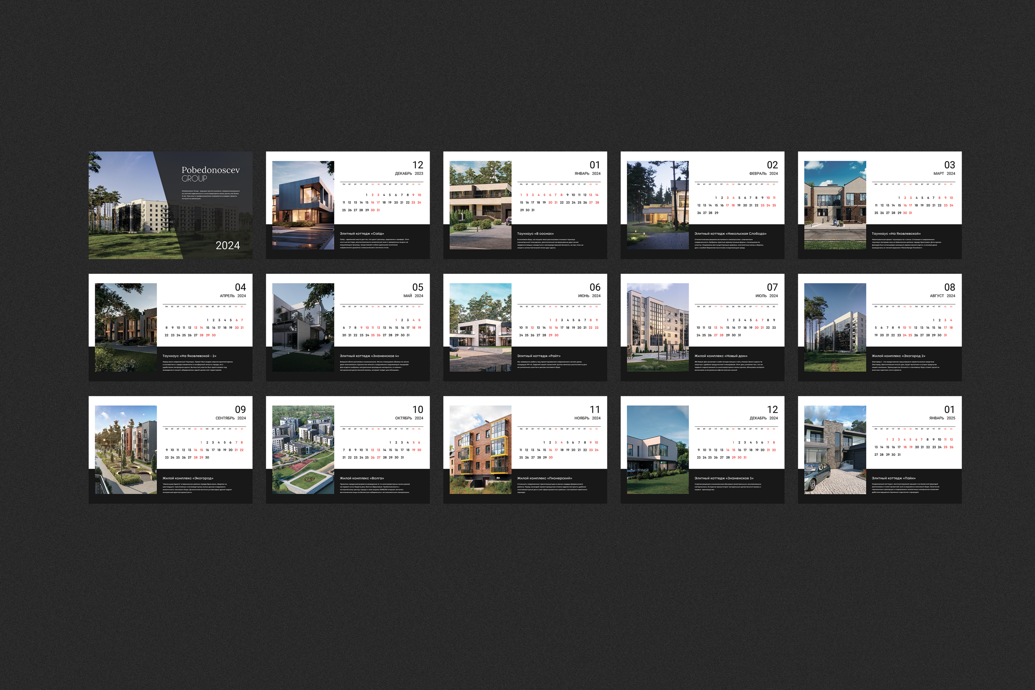
Task: Select the January 2024 townhouse photo
Action: 480,205
